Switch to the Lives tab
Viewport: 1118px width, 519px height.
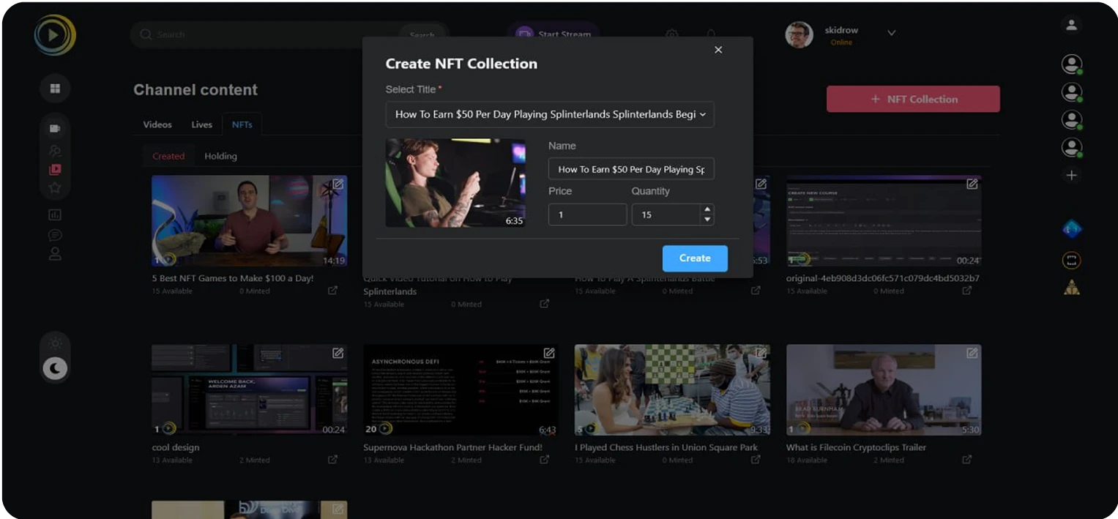point(202,124)
